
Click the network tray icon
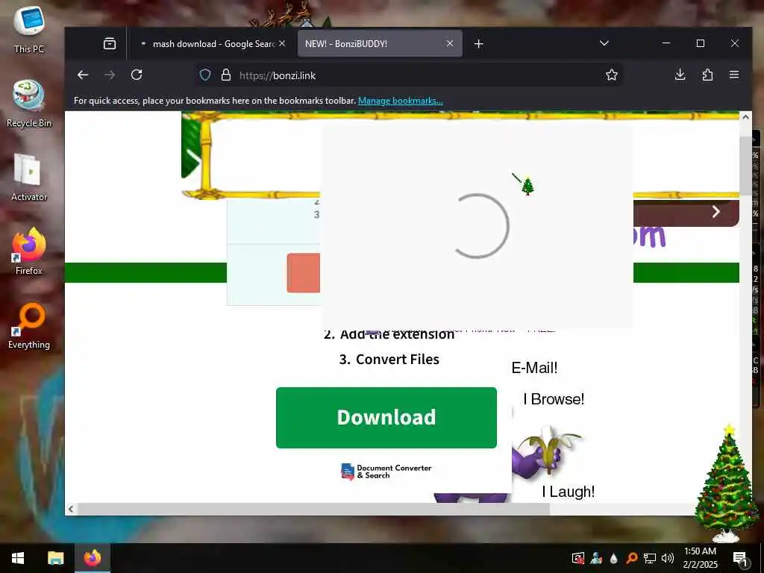[650, 558]
